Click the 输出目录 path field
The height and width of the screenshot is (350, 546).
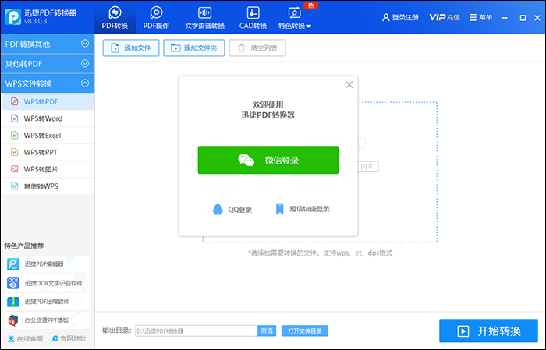click(197, 331)
